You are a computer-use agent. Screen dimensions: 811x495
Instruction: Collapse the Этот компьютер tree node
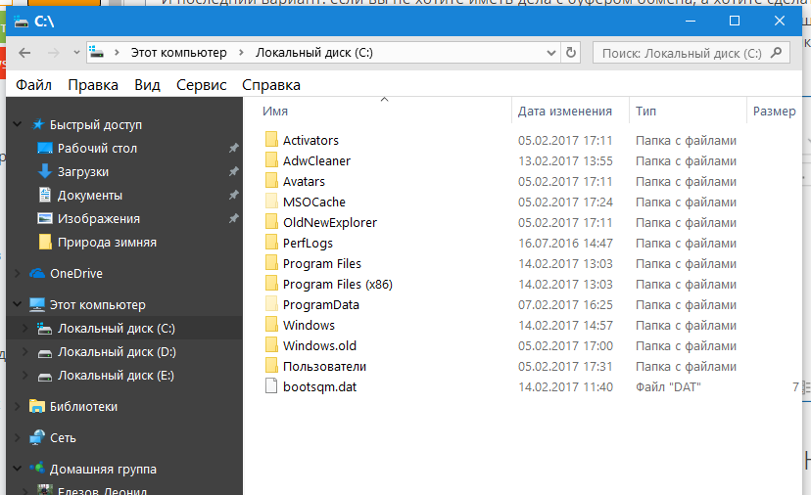18,304
